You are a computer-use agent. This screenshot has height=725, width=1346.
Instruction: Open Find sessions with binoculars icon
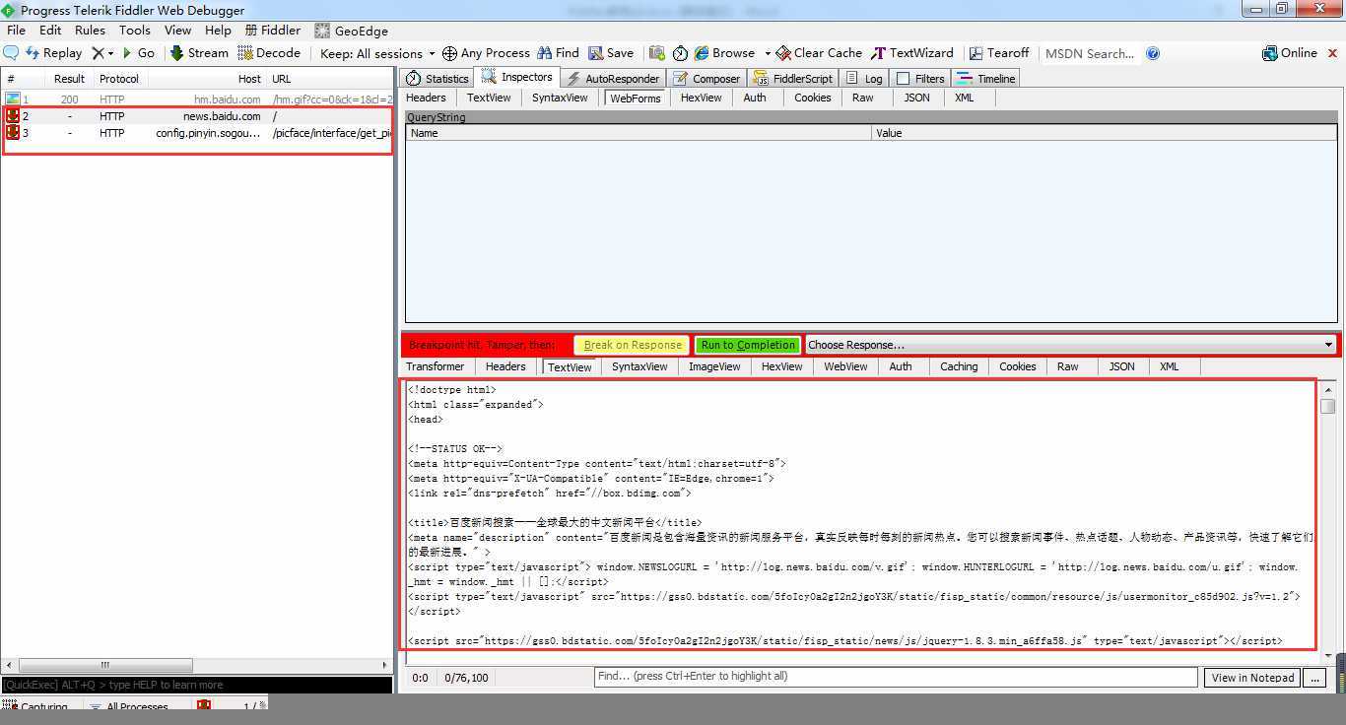(x=558, y=53)
